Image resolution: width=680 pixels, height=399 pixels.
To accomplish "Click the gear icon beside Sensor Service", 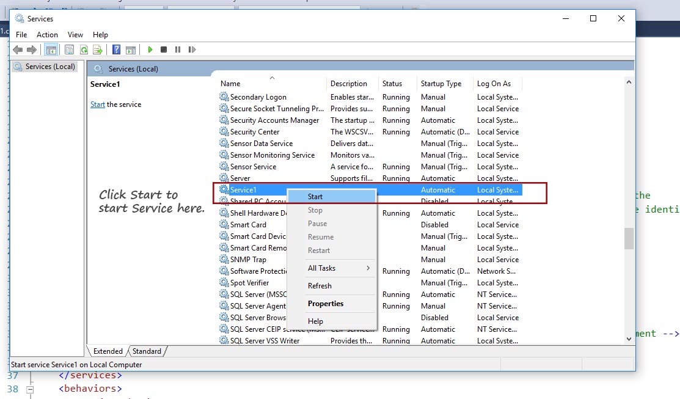I will point(224,166).
